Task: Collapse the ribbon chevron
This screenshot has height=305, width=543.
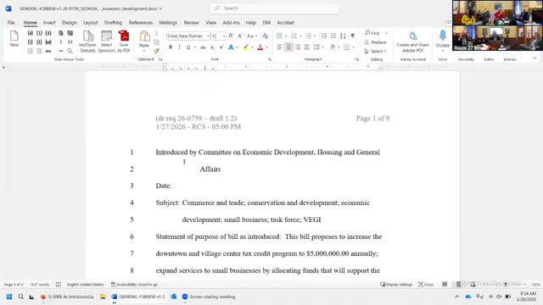Action: [x=535, y=58]
